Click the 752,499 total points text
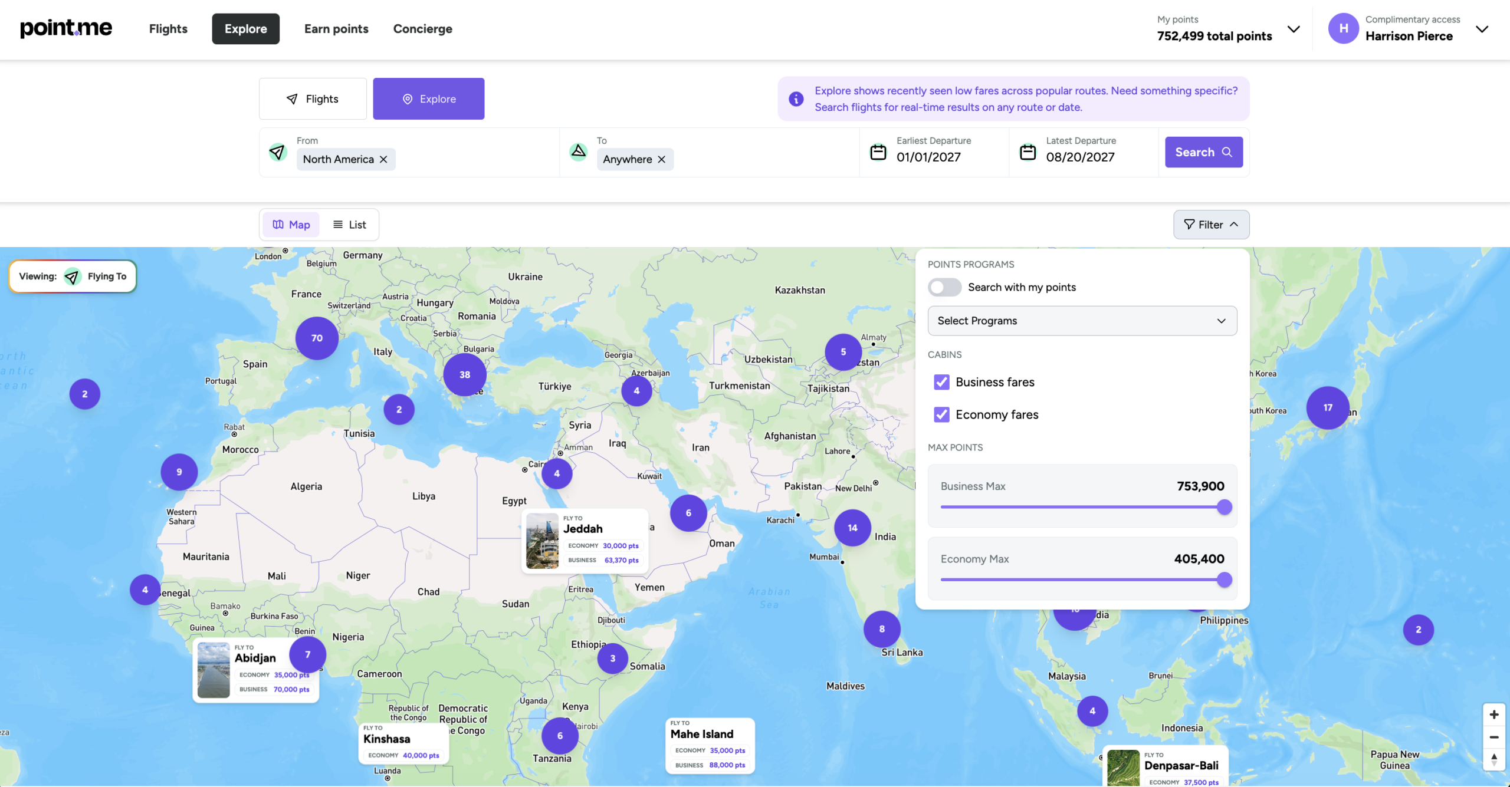The image size is (1510, 787). coord(1214,36)
